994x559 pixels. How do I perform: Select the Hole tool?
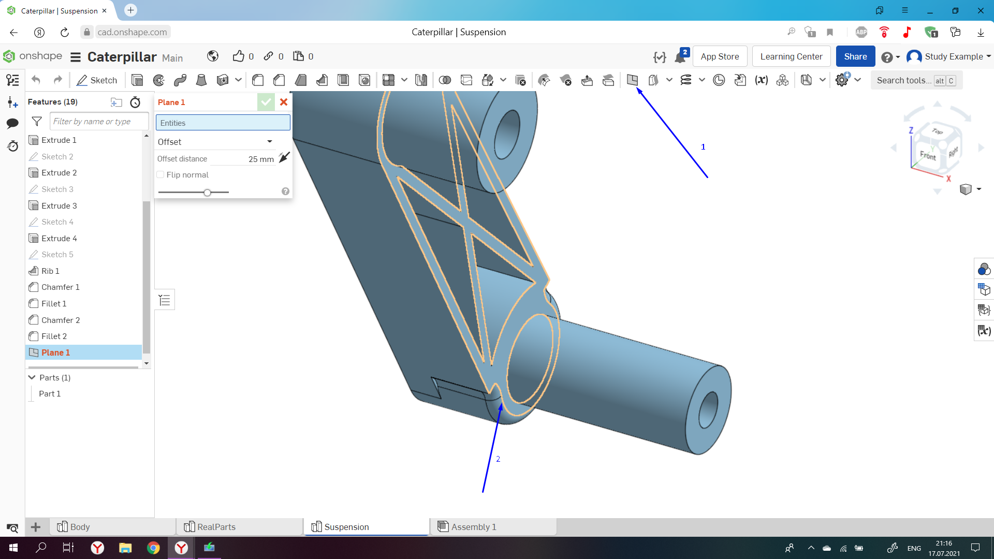[364, 80]
